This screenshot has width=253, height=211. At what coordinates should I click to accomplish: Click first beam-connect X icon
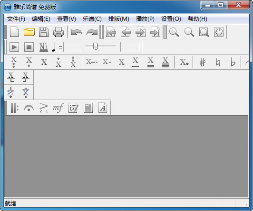(x=11, y=77)
